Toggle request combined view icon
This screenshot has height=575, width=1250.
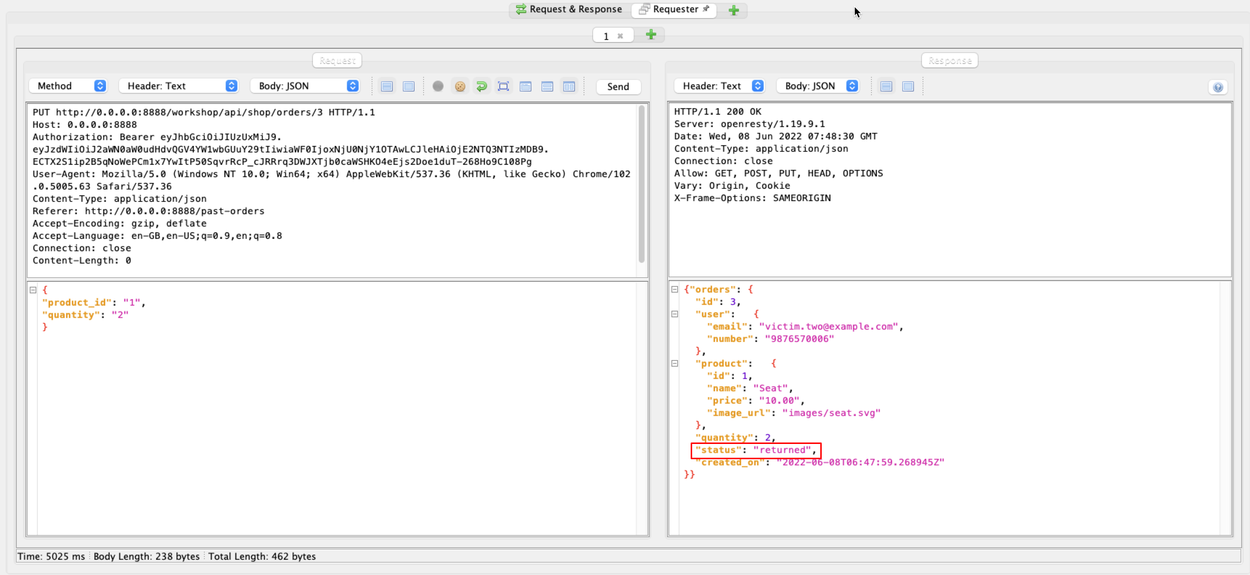tap(409, 86)
